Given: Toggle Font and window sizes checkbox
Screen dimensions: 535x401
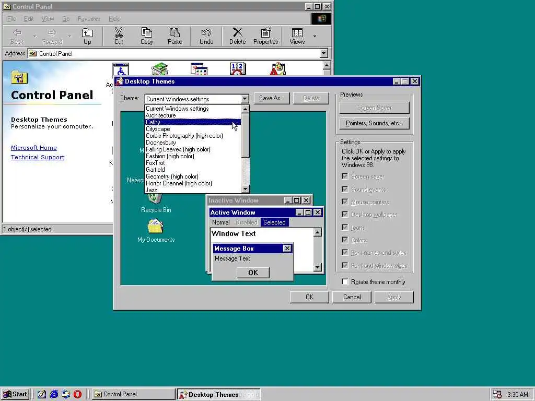Looking at the screenshot, I should coord(345,265).
